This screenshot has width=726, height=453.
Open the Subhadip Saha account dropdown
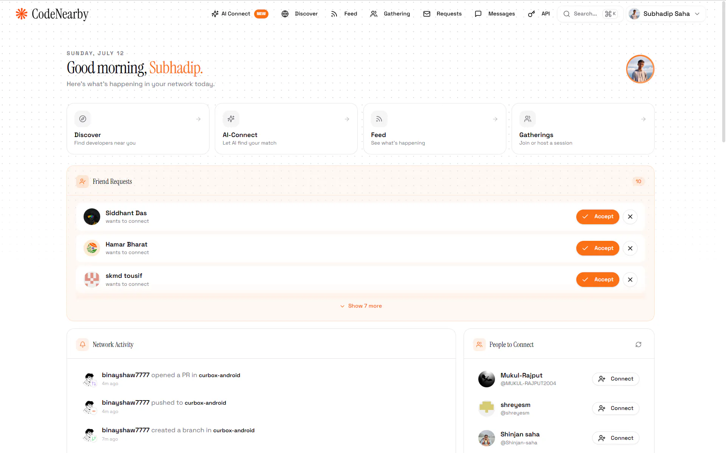point(665,14)
